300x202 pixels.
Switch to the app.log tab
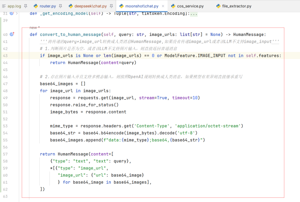[x=12, y=6]
